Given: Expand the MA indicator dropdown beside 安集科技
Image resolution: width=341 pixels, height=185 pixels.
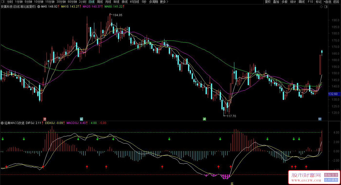Looking at the screenshot, I should 39,7.
